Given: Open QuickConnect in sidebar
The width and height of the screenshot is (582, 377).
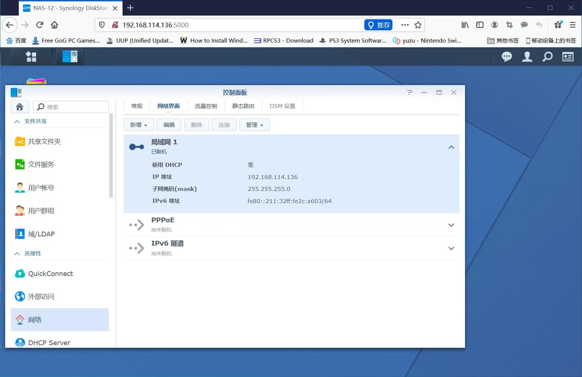Looking at the screenshot, I should [x=60, y=273].
